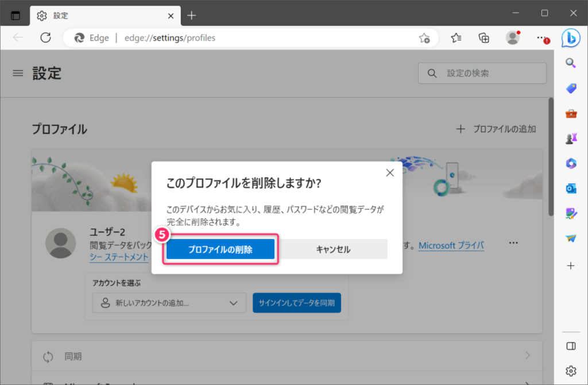Image resolution: width=588 pixels, height=385 pixels.
Task: Open the Microsoft プライバシー link
Action: pyautogui.click(x=451, y=245)
